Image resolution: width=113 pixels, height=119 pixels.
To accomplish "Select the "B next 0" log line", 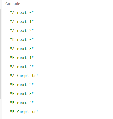I will (x=58, y=39).
